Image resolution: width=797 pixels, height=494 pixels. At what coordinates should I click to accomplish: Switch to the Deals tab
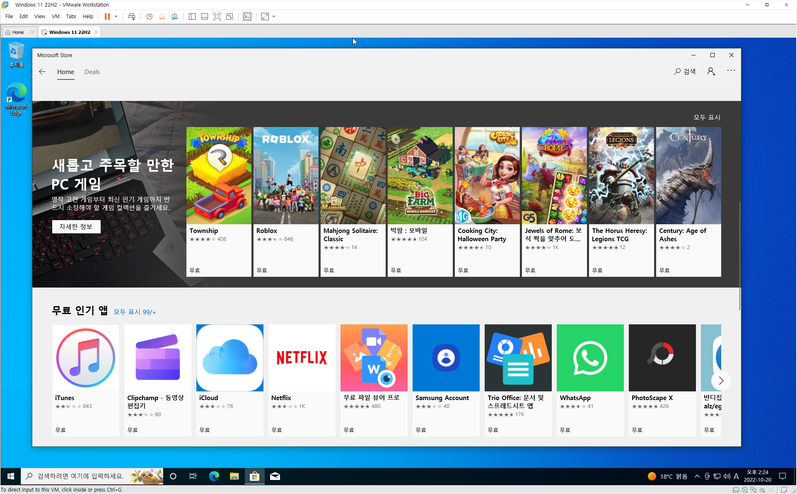[x=92, y=72]
